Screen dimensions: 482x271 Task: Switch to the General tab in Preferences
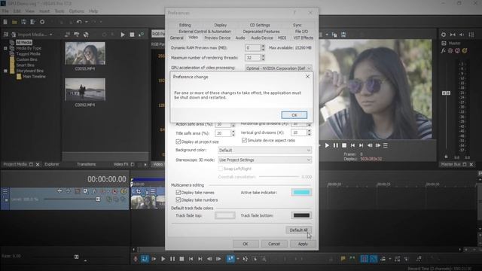tap(177, 38)
